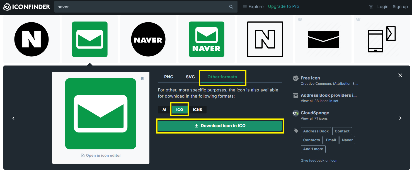
Task: Select the ICO format option
Action: click(180, 110)
